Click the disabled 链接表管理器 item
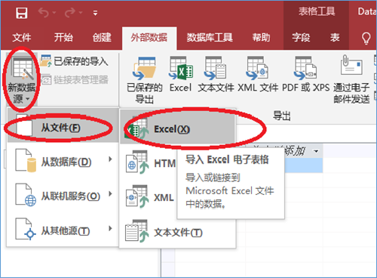 [75, 79]
